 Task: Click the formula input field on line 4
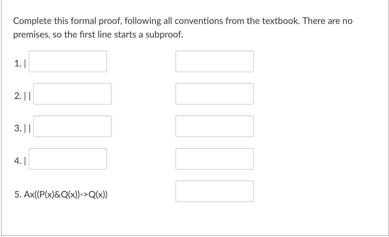(68, 159)
